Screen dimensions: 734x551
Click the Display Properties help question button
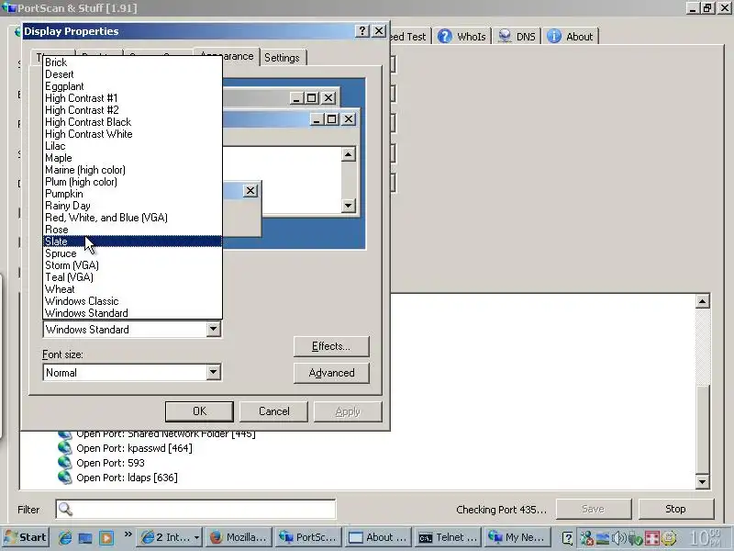tap(362, 31)
